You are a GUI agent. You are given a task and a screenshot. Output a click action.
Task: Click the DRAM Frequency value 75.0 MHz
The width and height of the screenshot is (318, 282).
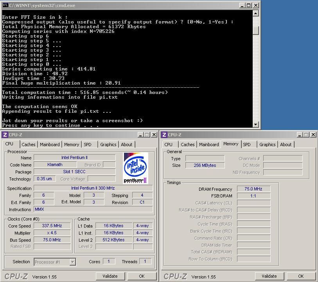point(253,189)
